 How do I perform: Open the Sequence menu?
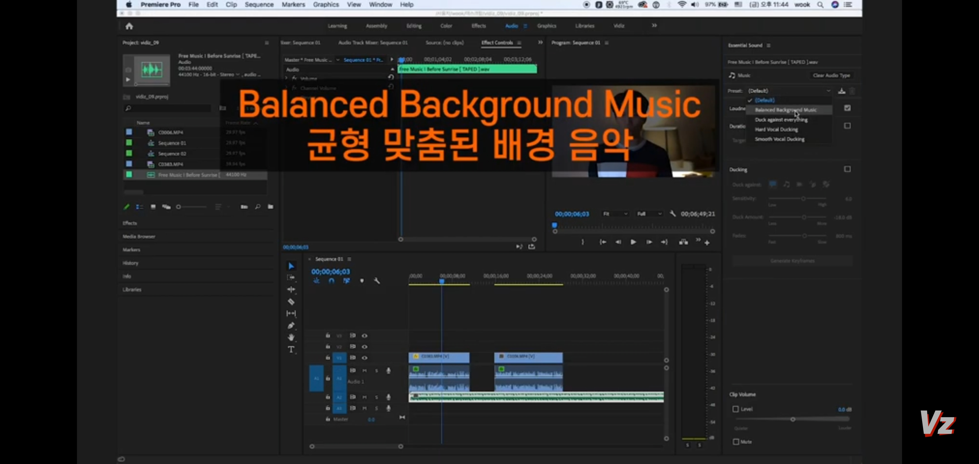[x=259, y=5]
